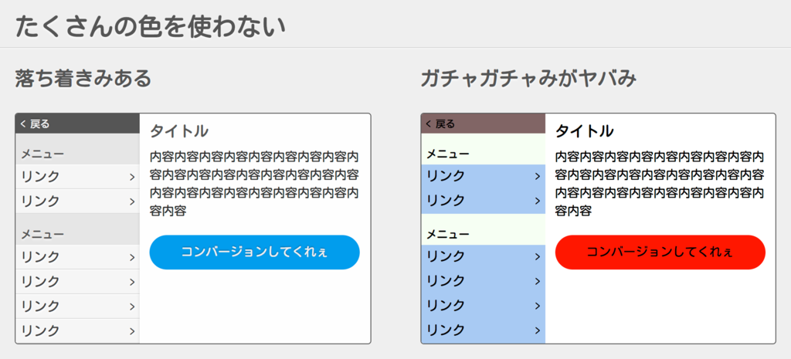The image size is (791, 359).
Task: Click the chevron on the second blue リンク row
Action: coord(538,202)
